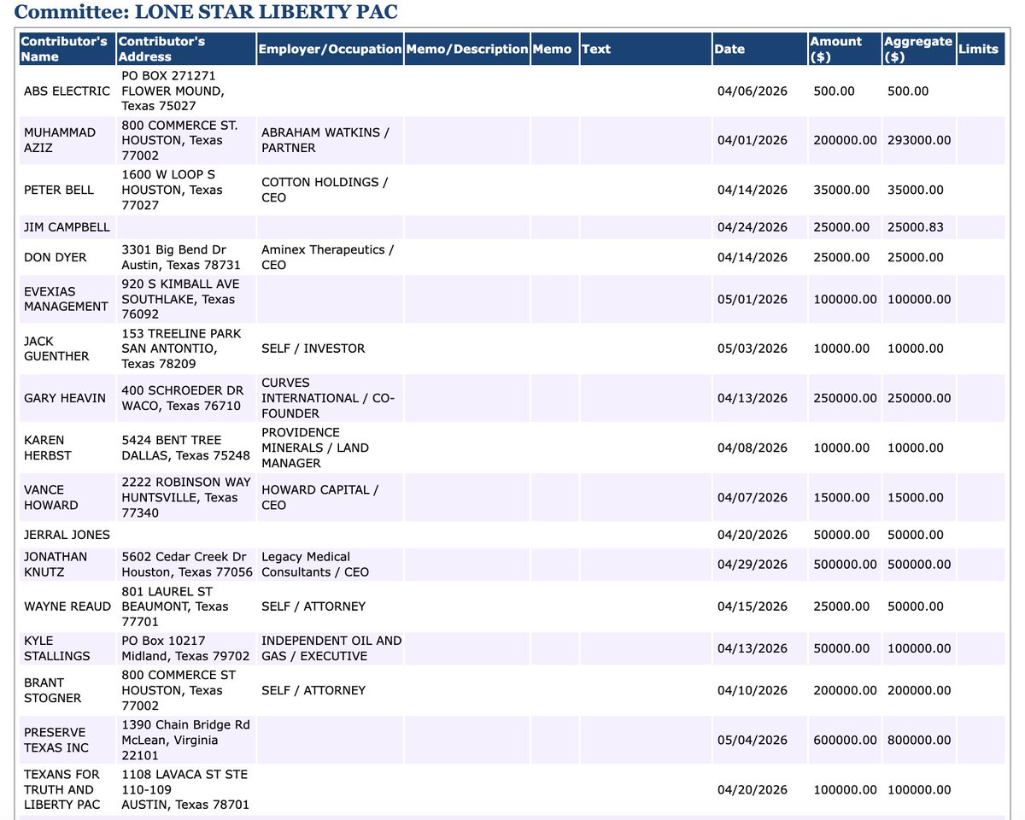Click the Aggregate ($) column header
The image size is (1025, 820).
point(918,49)
